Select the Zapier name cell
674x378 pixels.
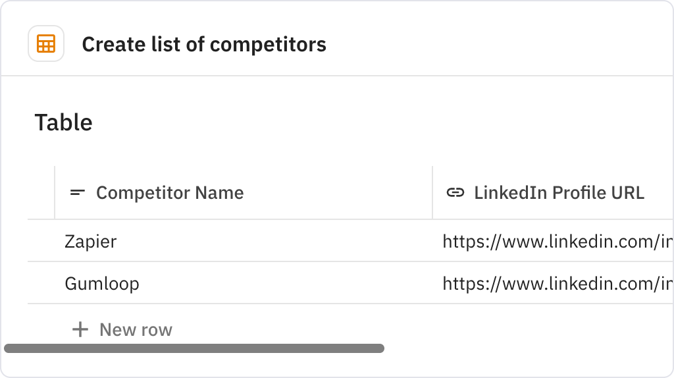click(91, 242)
